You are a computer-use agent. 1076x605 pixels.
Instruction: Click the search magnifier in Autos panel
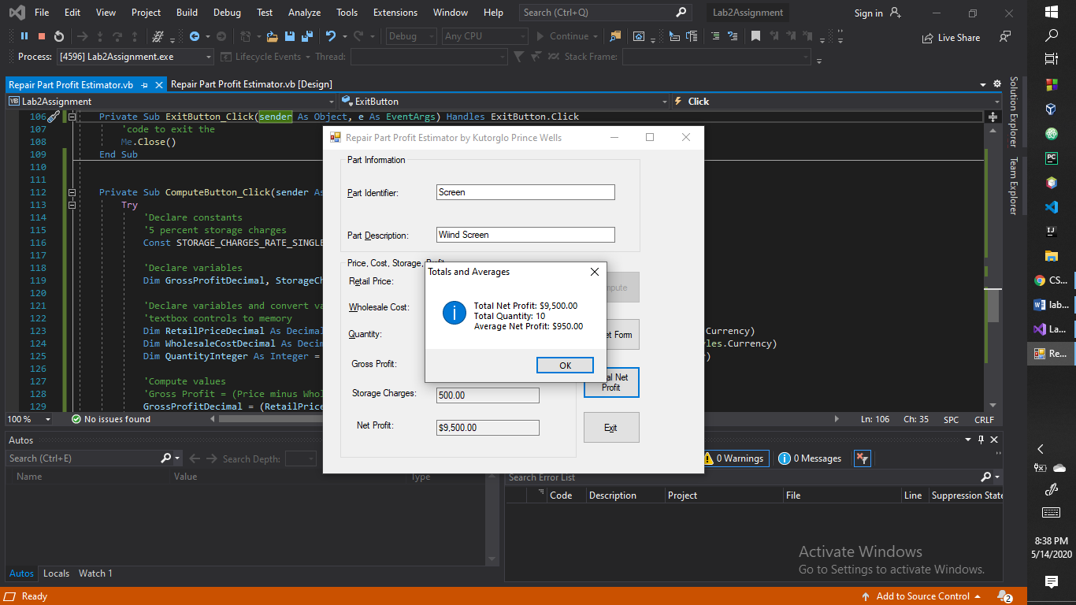pos(166,458)
